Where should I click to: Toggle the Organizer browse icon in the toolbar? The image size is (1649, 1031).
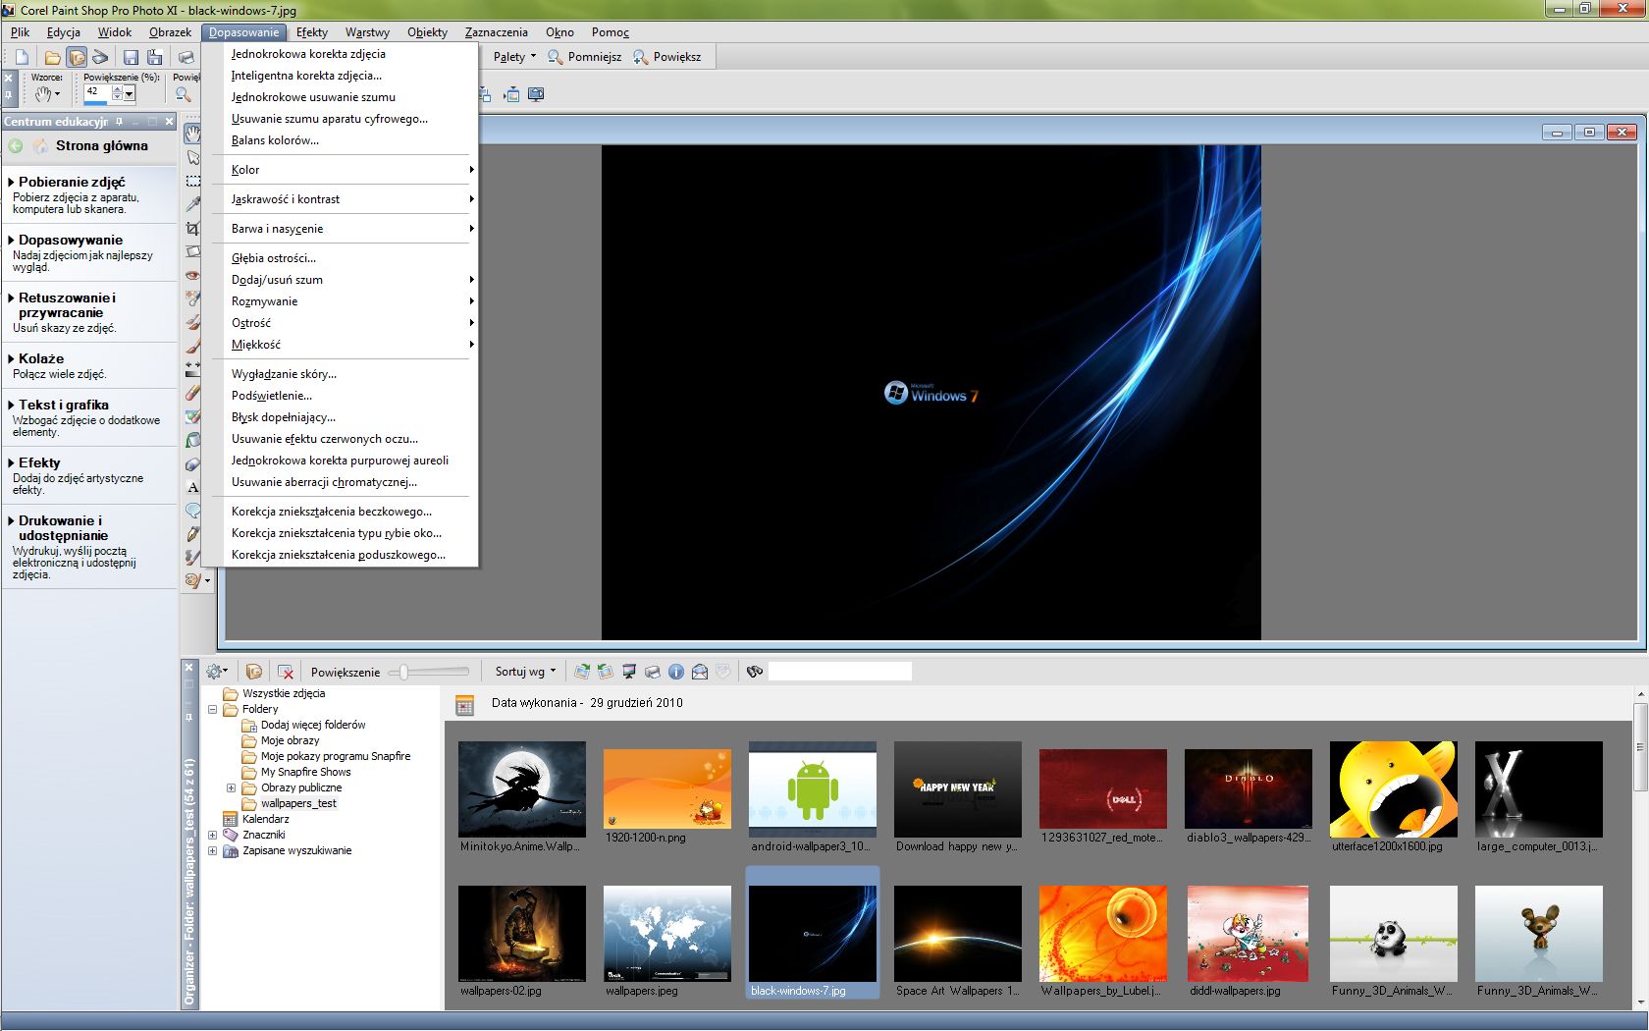click(77, 57)
